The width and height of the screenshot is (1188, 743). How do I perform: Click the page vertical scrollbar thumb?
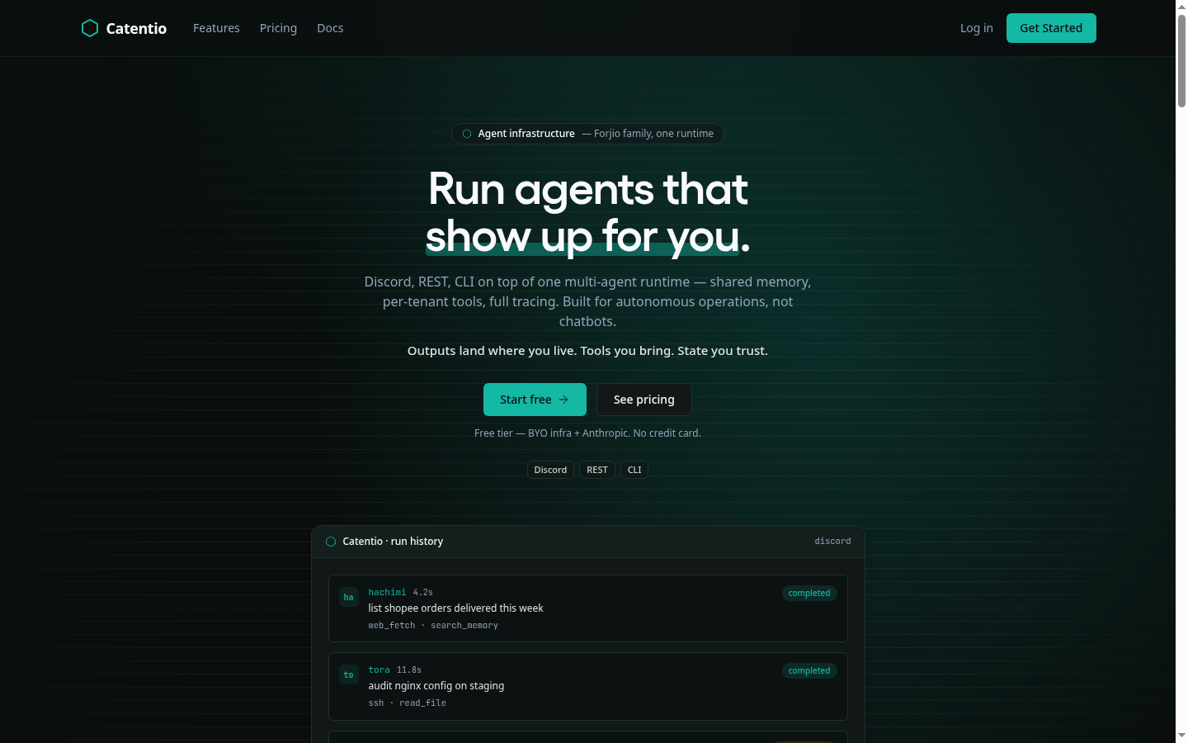click(1181, 59)
